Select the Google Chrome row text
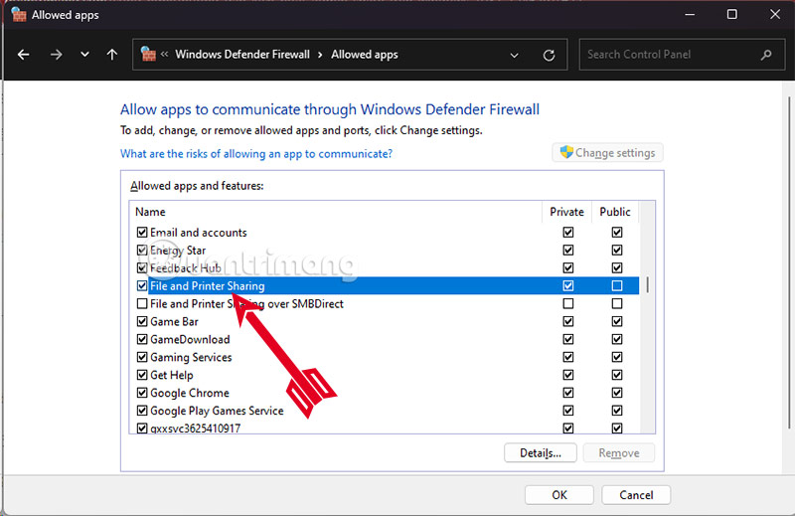 [190, 394]
